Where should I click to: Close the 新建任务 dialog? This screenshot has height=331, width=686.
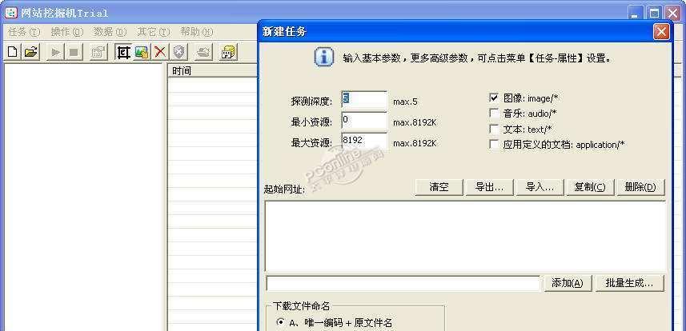click(660, 32)
